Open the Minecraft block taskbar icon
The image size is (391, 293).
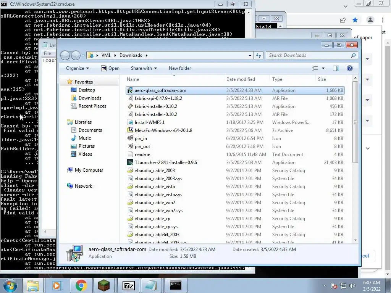104,285
